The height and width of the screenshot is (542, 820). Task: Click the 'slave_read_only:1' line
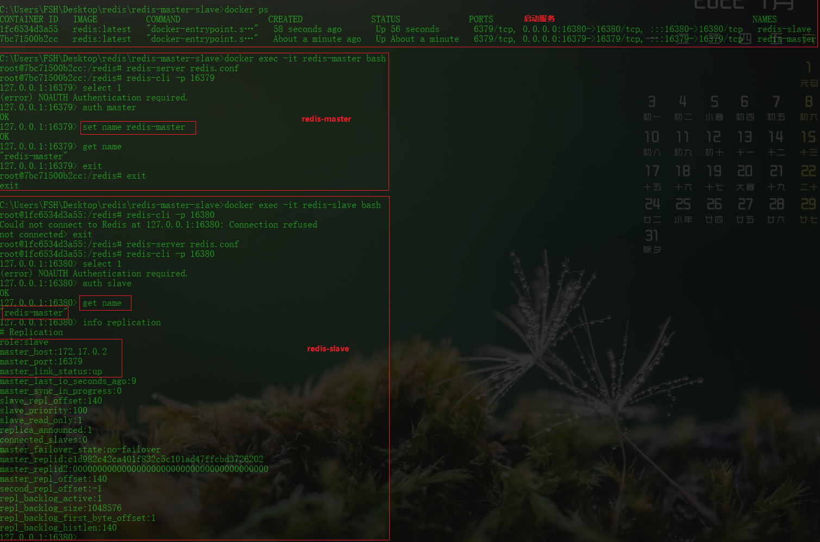[x=41, y=420]
